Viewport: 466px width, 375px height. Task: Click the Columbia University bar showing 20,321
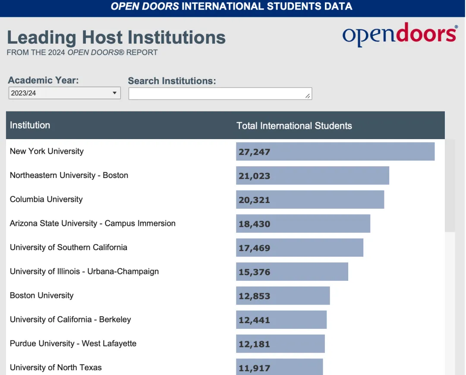(x=310, y=200)
